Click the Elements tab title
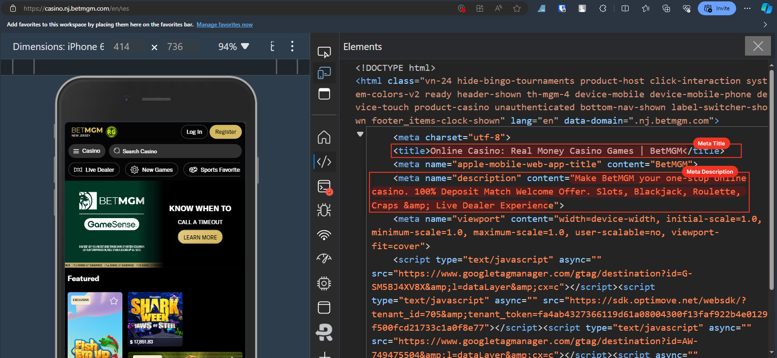The image size is (777, 358). [363, 47]
